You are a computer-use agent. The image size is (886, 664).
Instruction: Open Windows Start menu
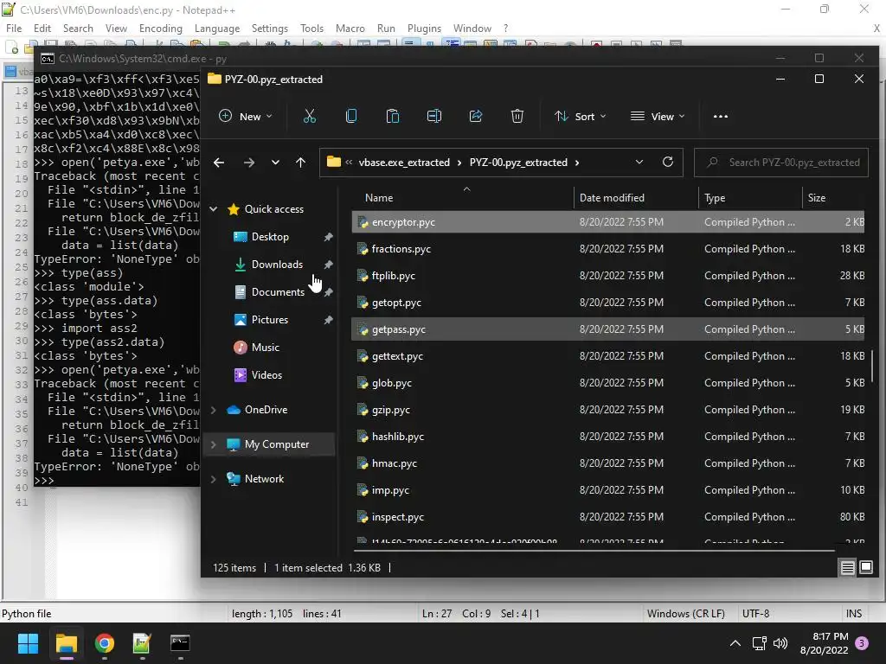coord(28,643)
